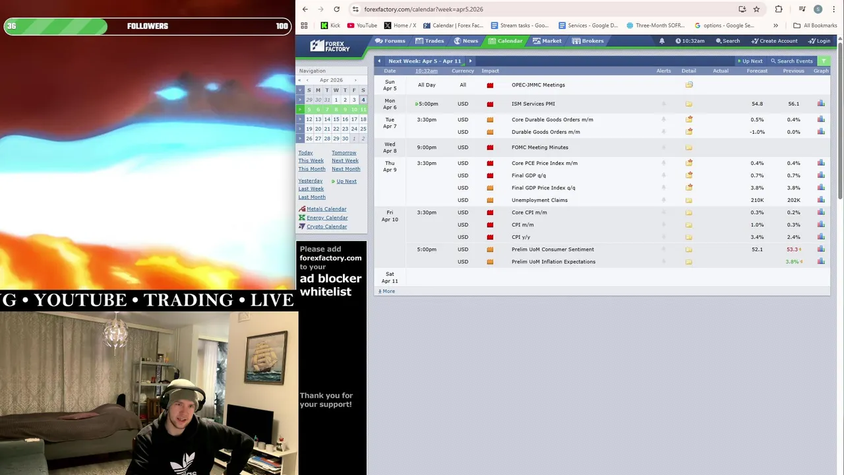Open detail folder for ISM Services PMI
This screenshot has height=475, width=844.
689,104
